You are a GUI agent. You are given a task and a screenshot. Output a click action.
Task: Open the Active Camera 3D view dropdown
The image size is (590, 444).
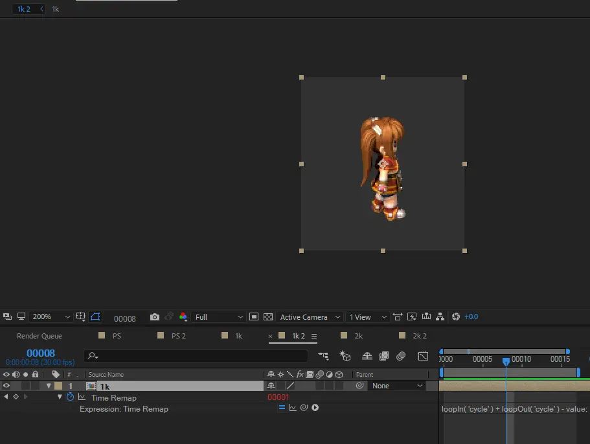pyautogui.click(x=310, y=317)
